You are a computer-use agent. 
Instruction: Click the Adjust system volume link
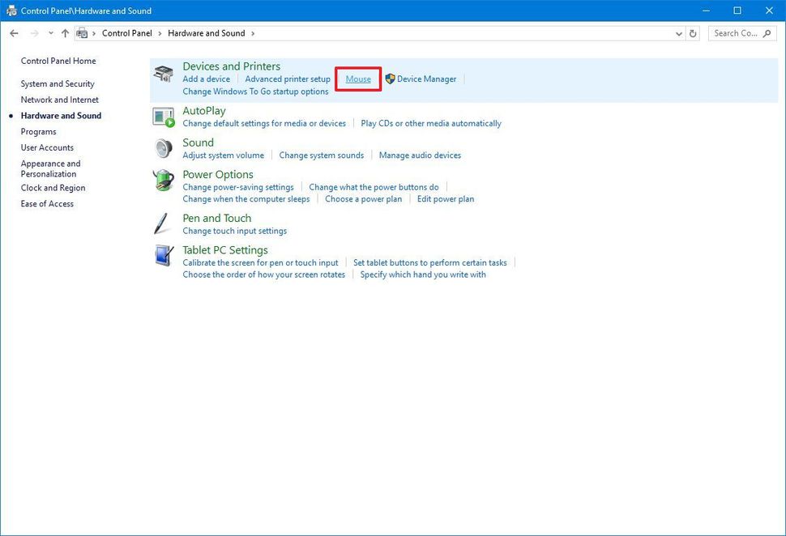coord(223,155)
